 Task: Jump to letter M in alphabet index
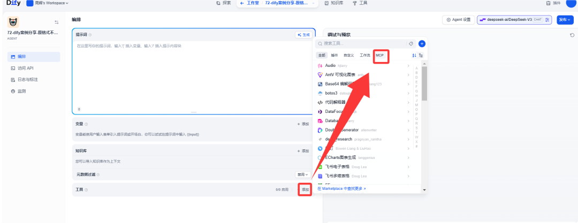416,105
